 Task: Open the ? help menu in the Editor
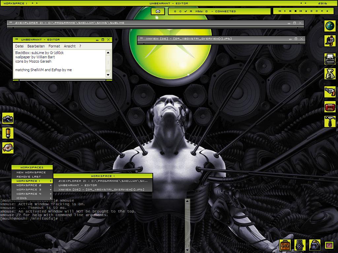80,46
